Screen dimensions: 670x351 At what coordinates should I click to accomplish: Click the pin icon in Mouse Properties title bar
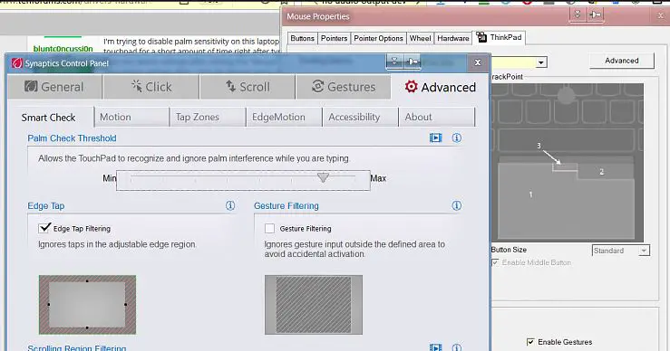(x=596, y=15)
